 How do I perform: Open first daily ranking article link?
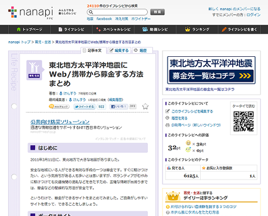(204, 206)
